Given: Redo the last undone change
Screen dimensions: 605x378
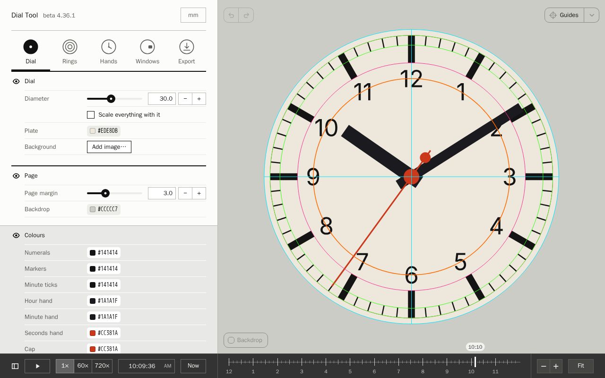Looking at the screenshot, I should click(246, 15).
